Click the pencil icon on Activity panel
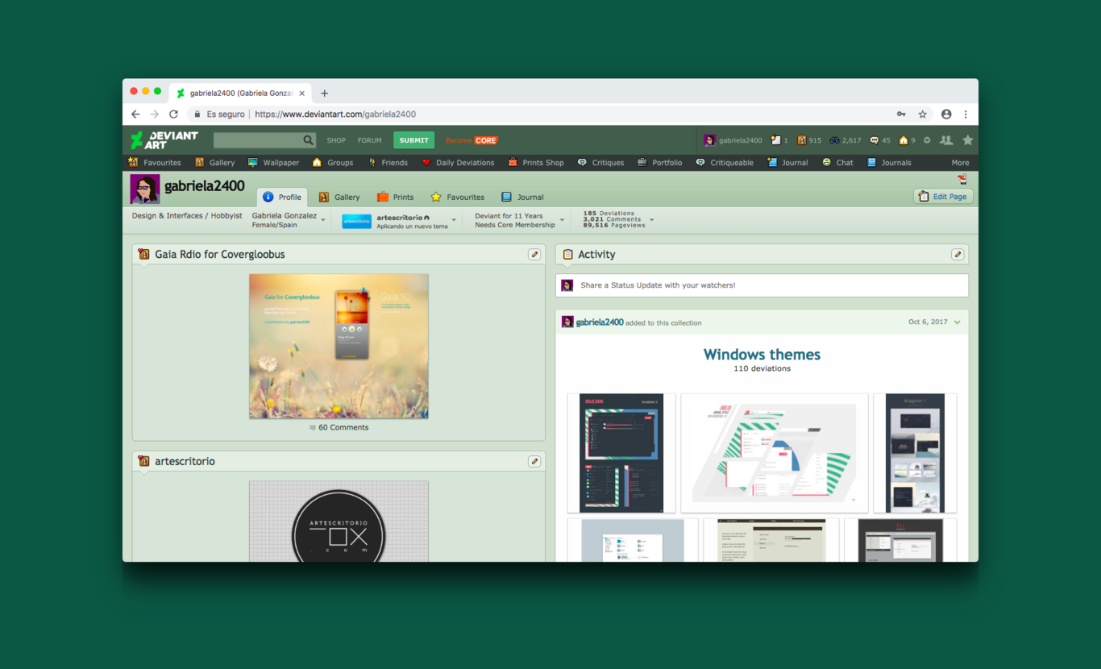The image size is (1101, 669). (957, 255)
